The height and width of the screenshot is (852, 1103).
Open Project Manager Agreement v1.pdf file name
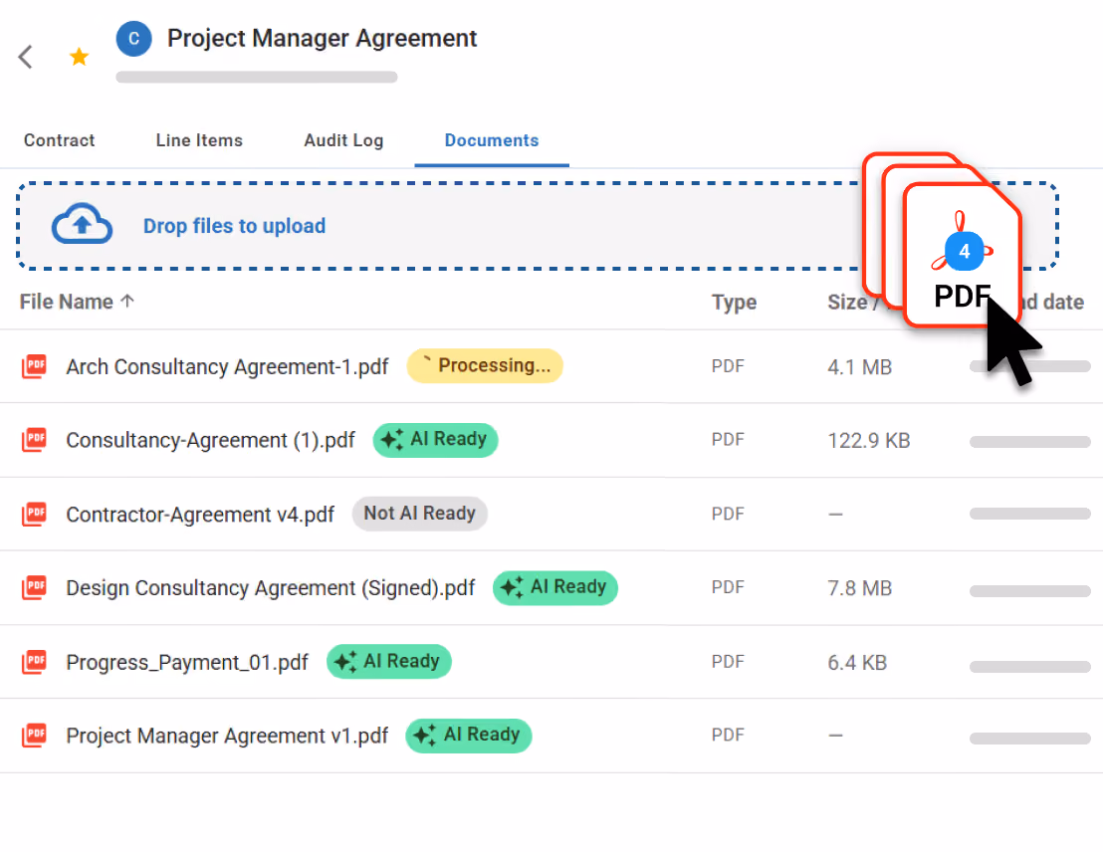227,736
